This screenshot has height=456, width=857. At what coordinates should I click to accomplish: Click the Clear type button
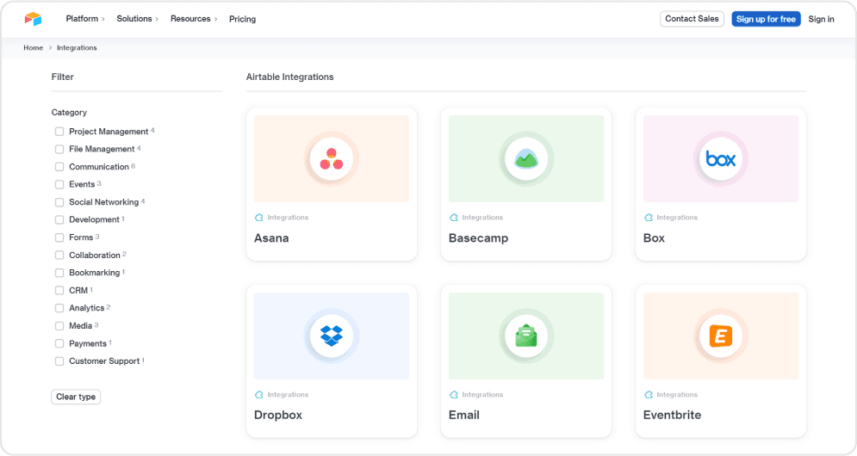point(76,397)
